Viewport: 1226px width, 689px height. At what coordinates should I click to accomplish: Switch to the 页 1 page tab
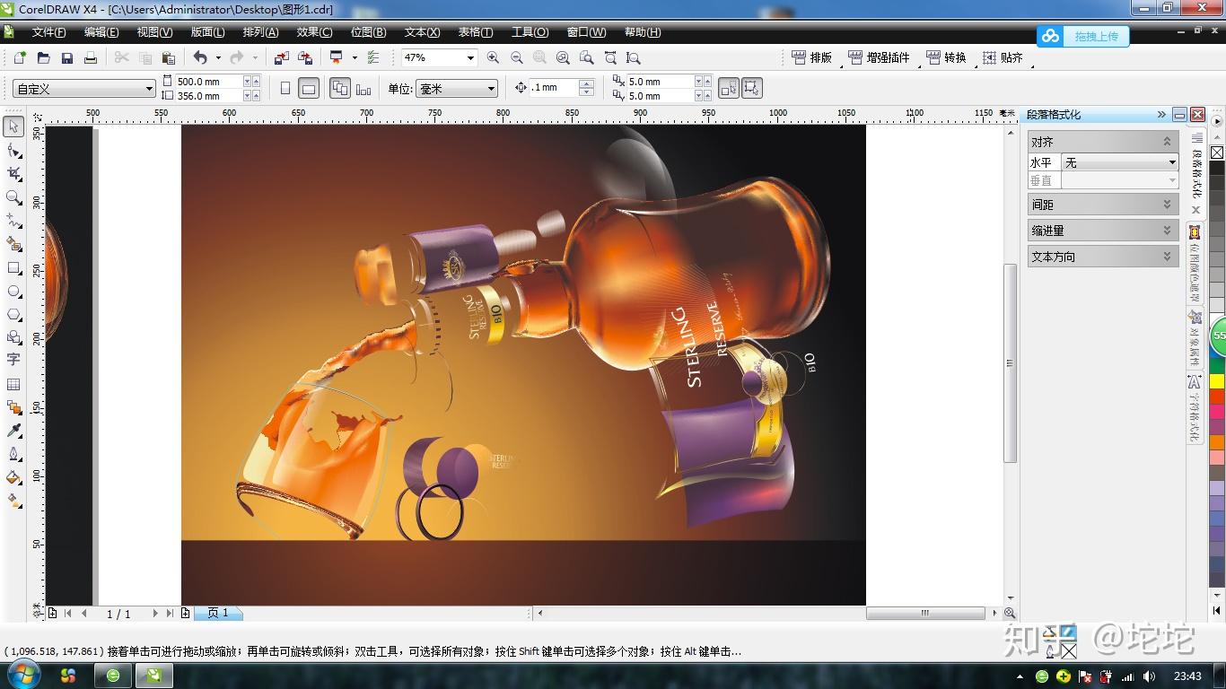pyautogui.click(x=218, y=614)
